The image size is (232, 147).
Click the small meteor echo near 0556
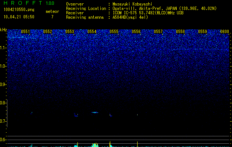(x=138, y=115)
